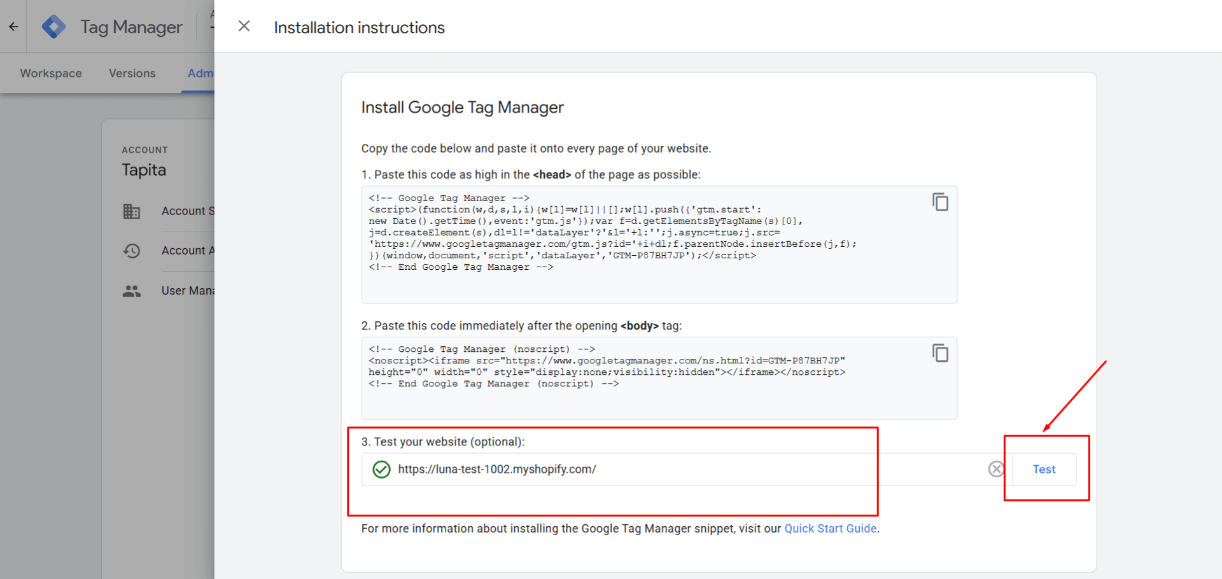This screenshot has width=1222, height=579.
Task: Switch to the Versions tab
Action: pyautogui.click(x=132, y=73)
